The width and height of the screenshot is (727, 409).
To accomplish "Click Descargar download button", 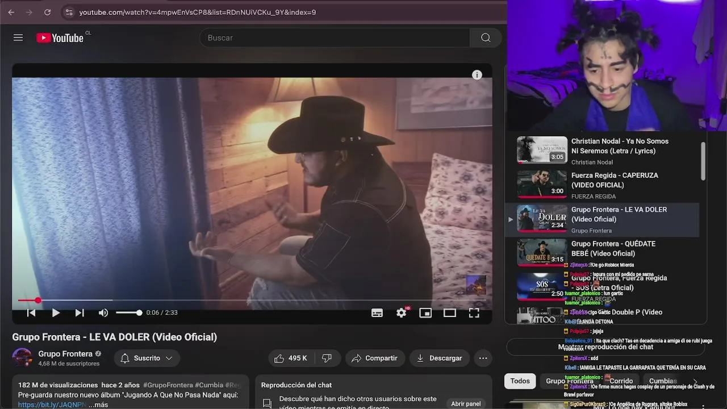I will point(440,358).
